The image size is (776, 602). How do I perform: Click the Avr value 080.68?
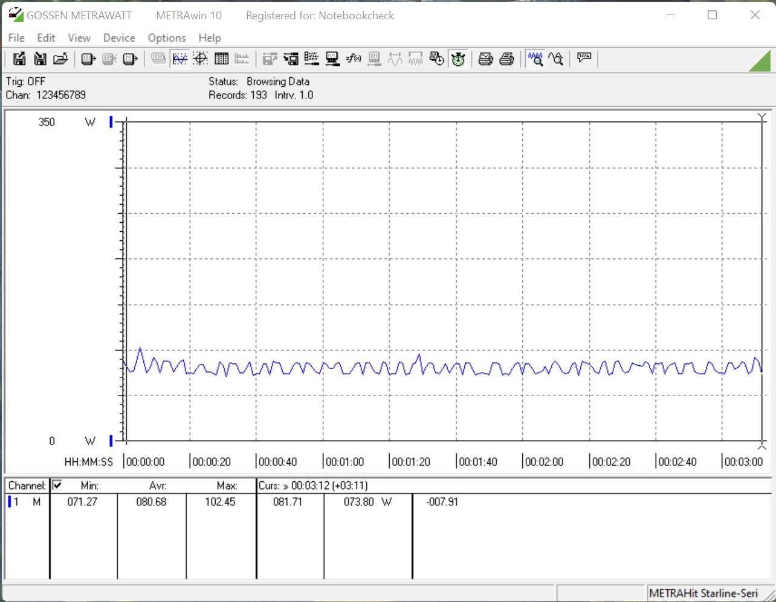tap(151, 502)
